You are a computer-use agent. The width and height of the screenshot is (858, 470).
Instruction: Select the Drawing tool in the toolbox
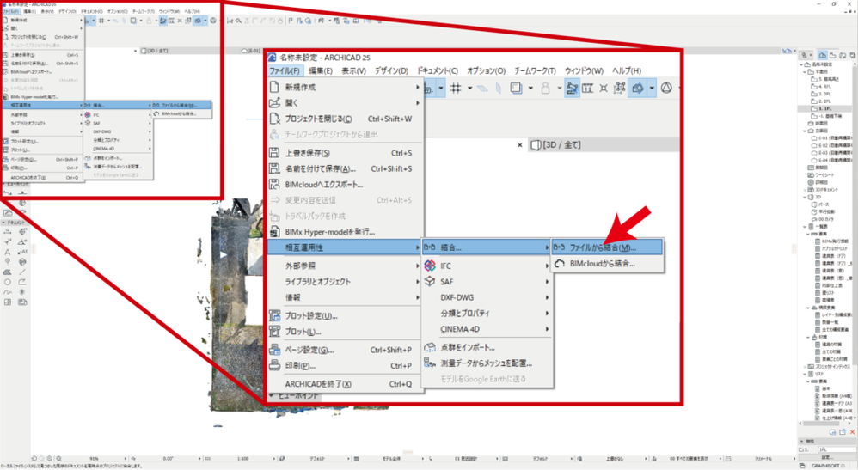coord(22,302)
